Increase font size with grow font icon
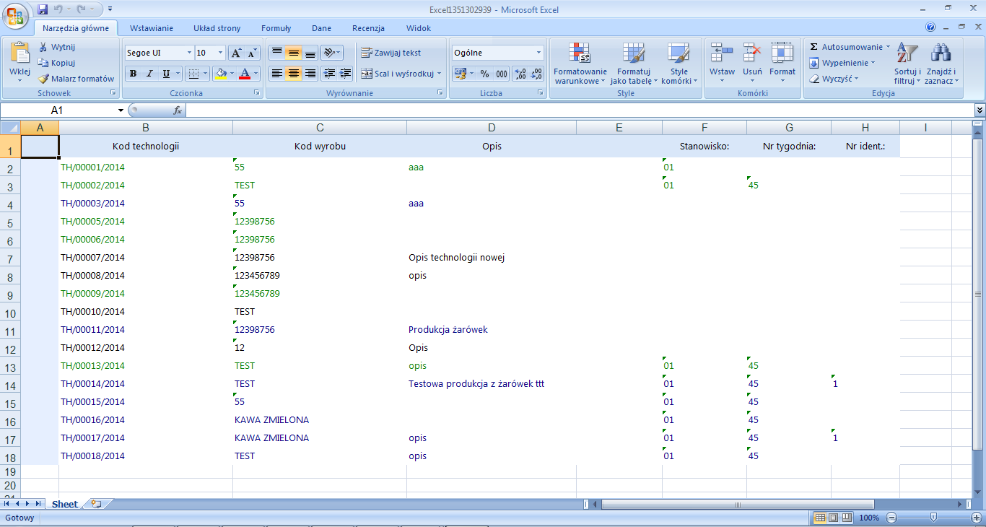The height and width of the screenshot is (527, 986). 236,53
